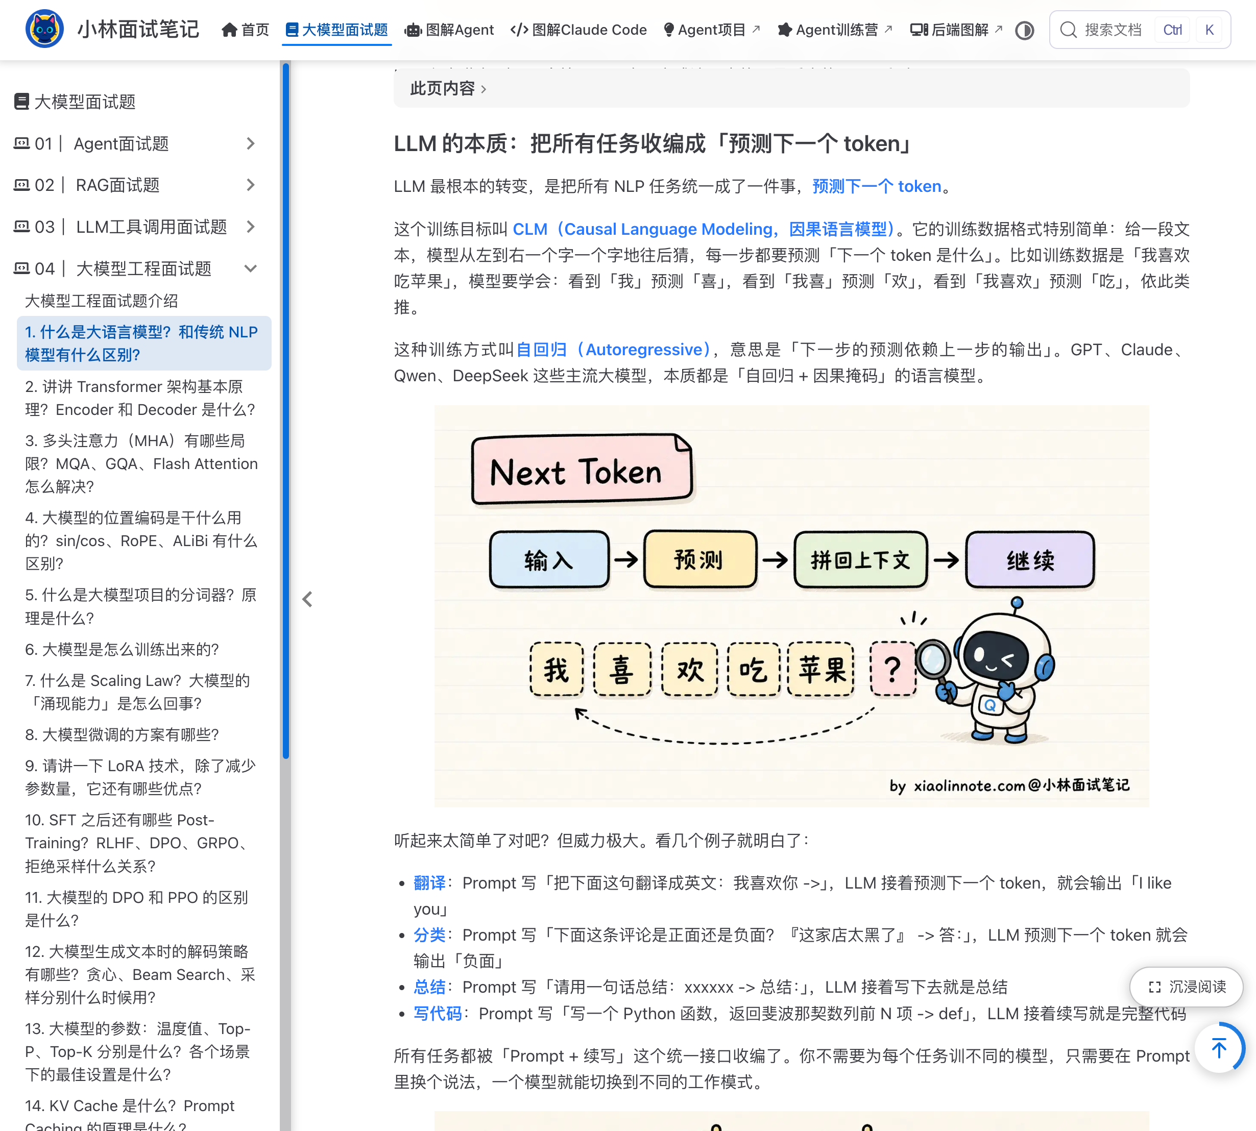Click the 图解Claude Code brackets icon
This screenshot has width=1256, height=1131.
click(519, 30)
